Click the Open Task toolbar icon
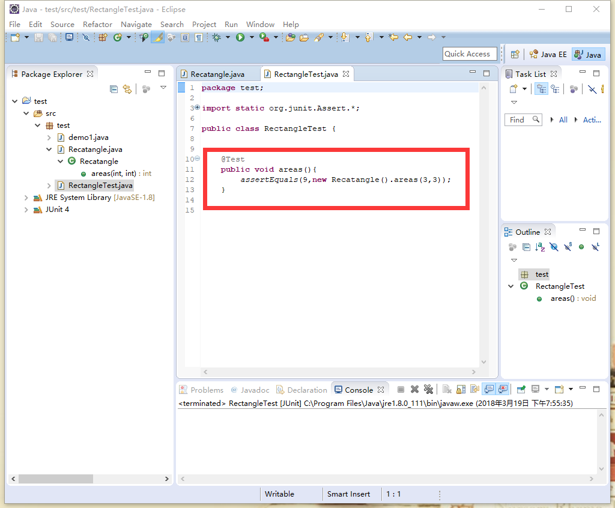Viewport: 615px width, 508px height. (304, 37)
